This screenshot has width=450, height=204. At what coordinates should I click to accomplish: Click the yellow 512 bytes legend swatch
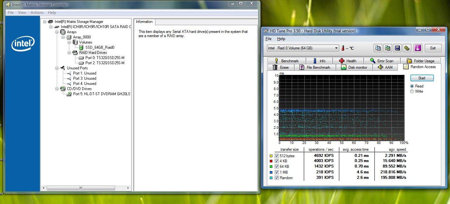point(271,156)
